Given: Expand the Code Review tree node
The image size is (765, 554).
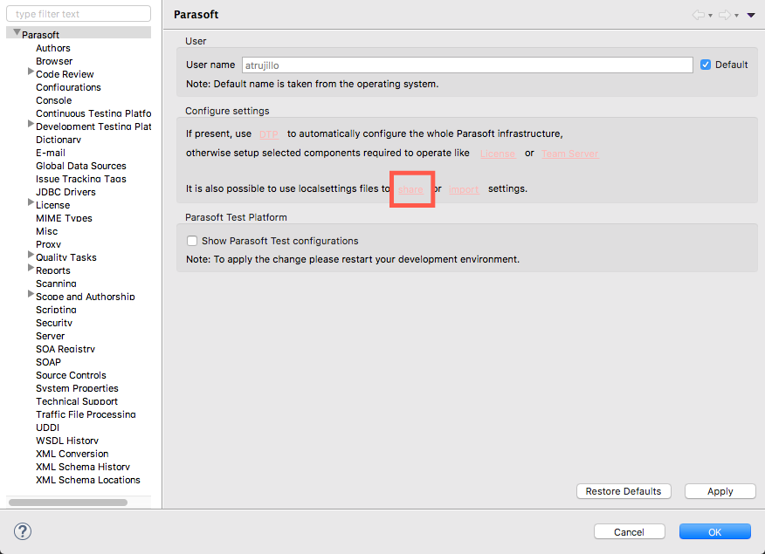Looking at the screenshot, I should 31,72.
